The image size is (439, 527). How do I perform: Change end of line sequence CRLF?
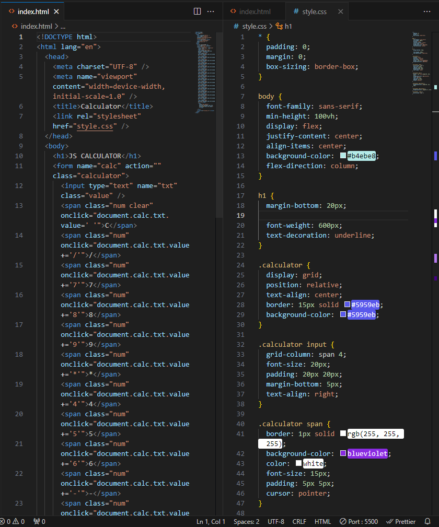299,521
